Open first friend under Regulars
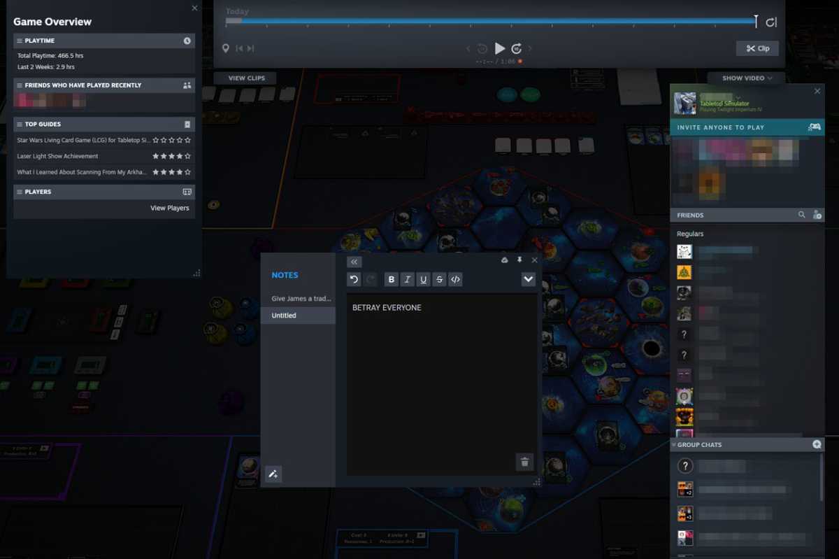839x559 pixels. [x=747, y=252]
